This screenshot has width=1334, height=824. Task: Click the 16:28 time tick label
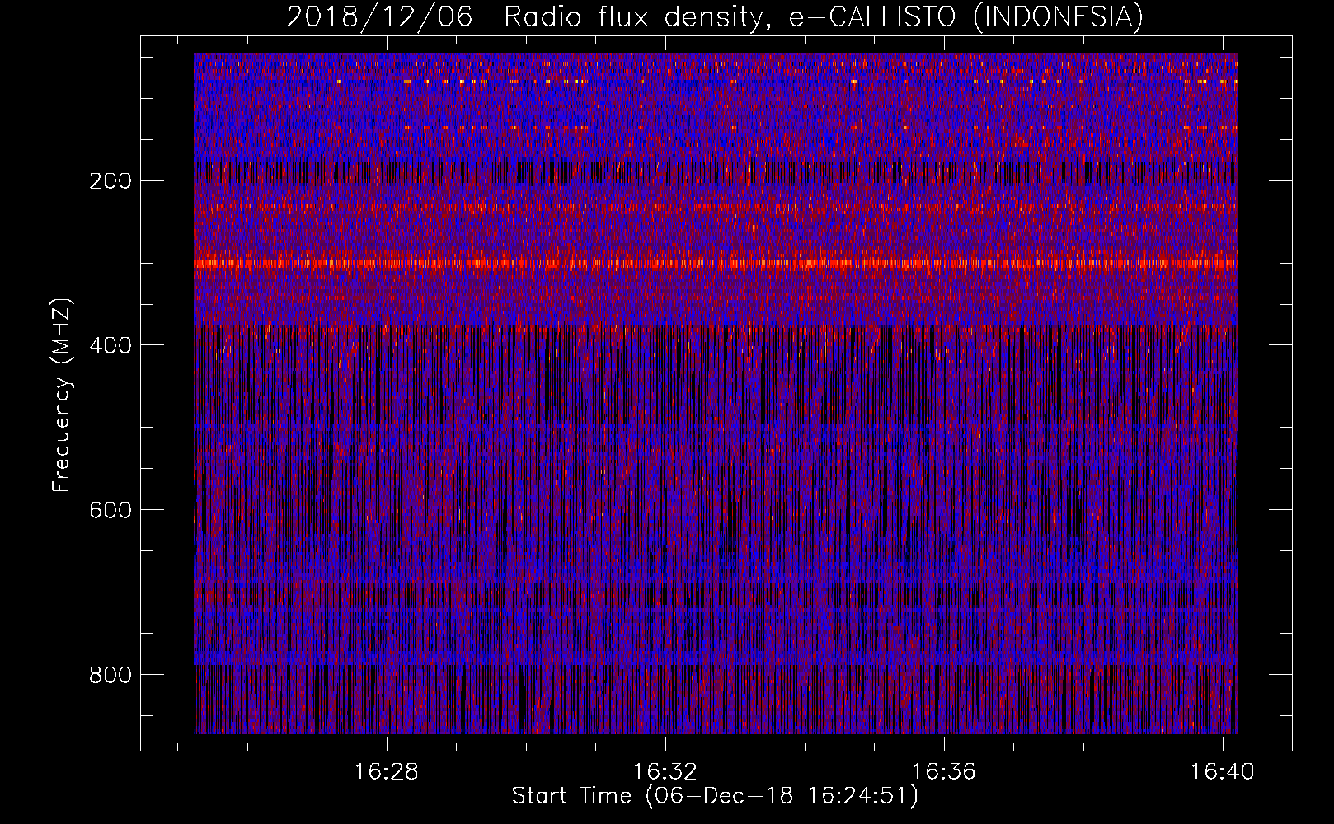(387, 771)
